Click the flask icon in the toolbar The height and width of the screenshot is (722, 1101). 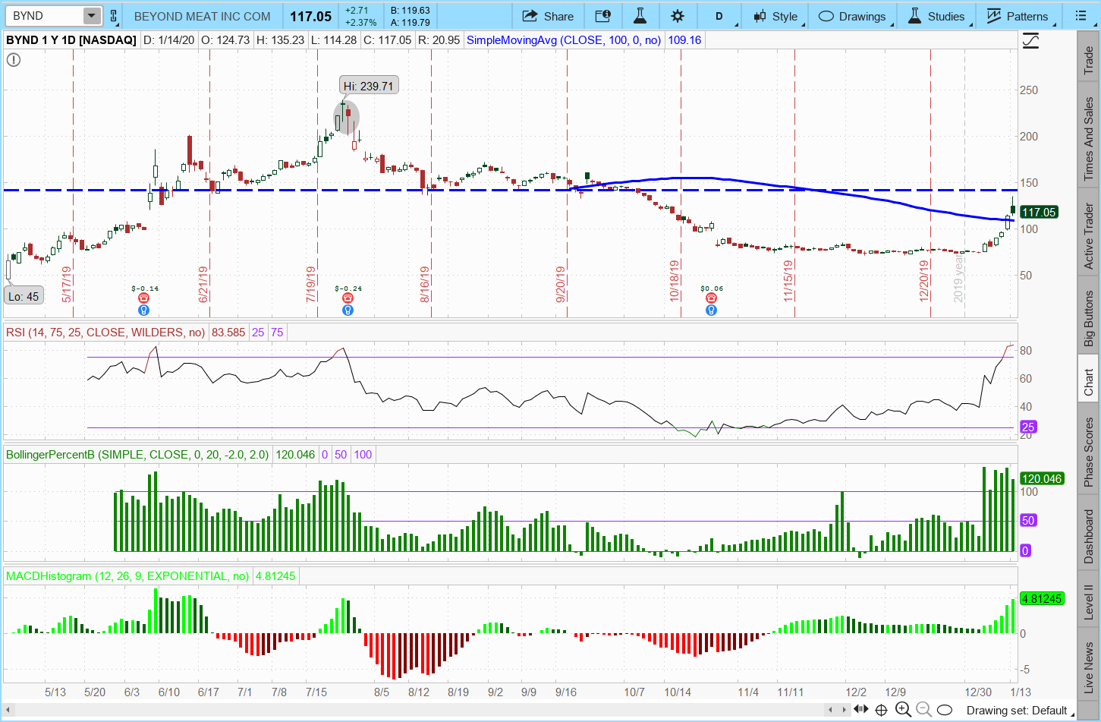640,16
